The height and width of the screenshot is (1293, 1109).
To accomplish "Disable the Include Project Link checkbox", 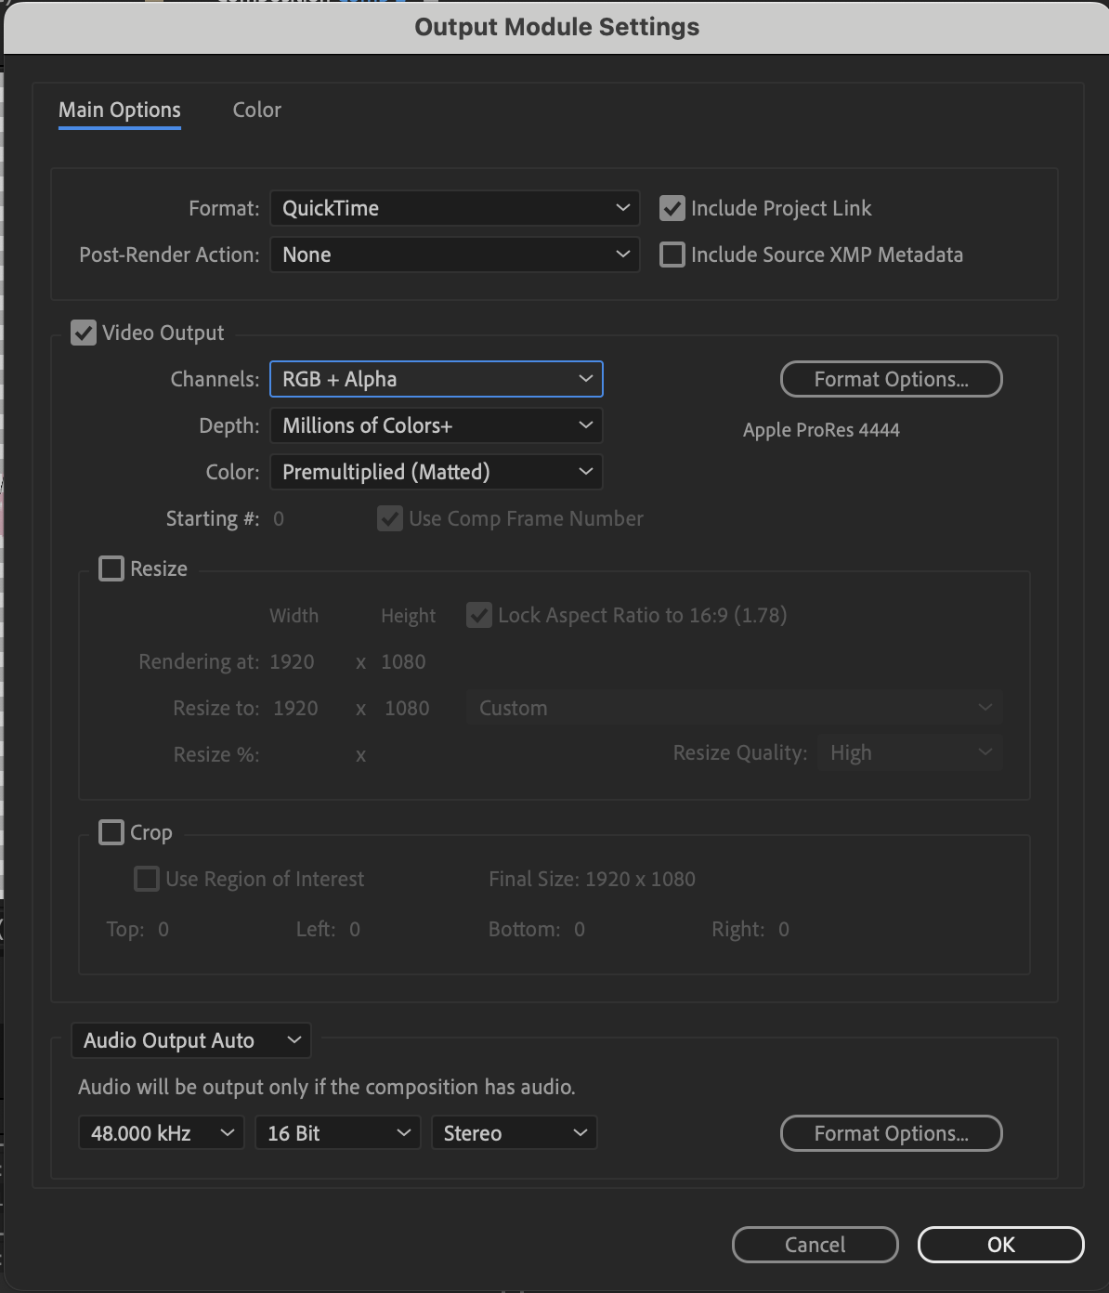I will [x=672, y=208].
